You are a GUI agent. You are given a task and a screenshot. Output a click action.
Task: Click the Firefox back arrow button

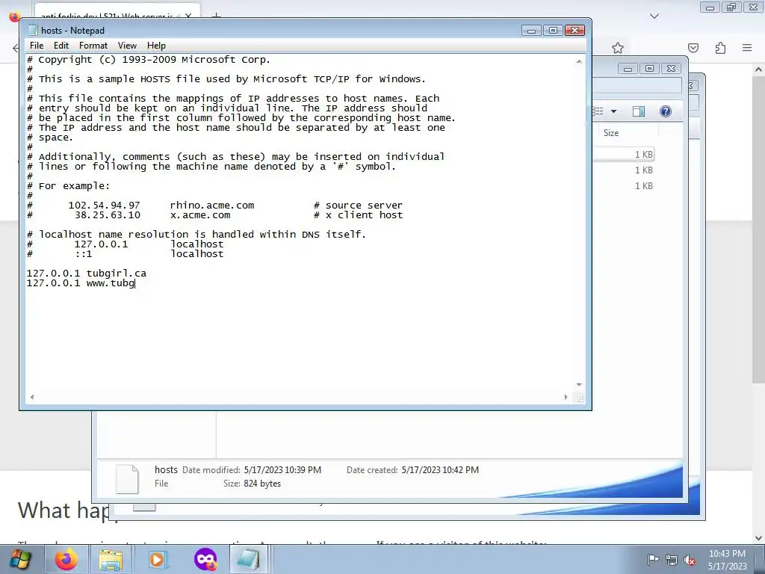coord(15,48)
